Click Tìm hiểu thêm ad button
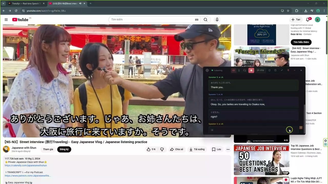 click(301, 42)
